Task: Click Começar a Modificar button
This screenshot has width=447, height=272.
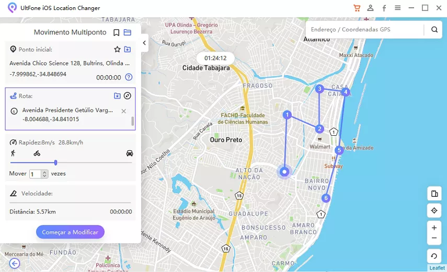Action: coord(70,232)
